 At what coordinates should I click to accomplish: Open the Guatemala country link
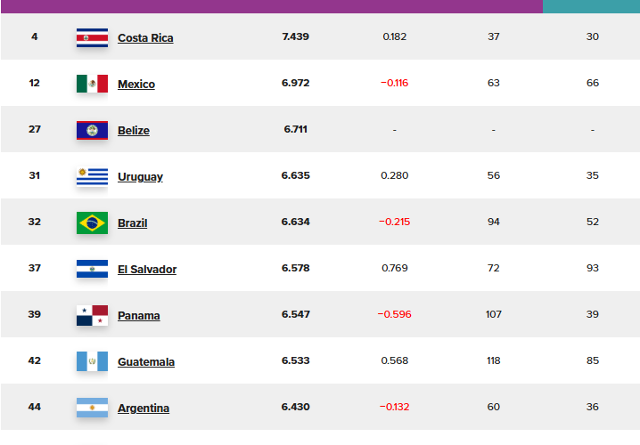pyautogui.click(x=146, y=362)
